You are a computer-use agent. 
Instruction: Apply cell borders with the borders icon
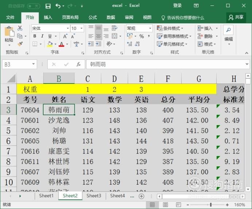[35, 44]
